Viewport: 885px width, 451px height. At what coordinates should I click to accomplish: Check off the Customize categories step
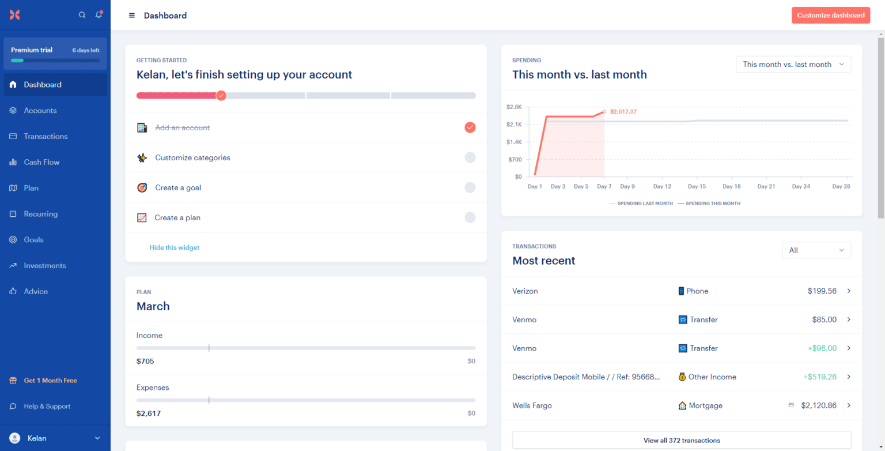point(470,157)
